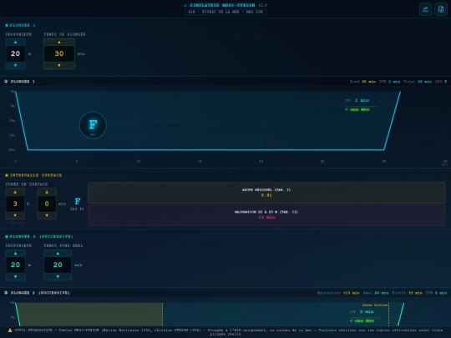Click the Plongée 1 dive profile bottom line

click(x=205, y=149)
